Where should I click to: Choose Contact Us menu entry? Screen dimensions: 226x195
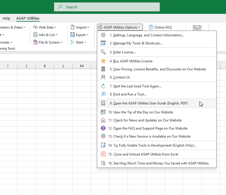click(x=157, y=77)
